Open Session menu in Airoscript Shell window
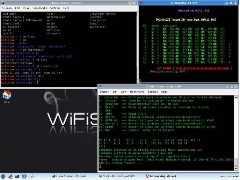The image size is (240, 180). pyautogui.click(x=104, y=92)
